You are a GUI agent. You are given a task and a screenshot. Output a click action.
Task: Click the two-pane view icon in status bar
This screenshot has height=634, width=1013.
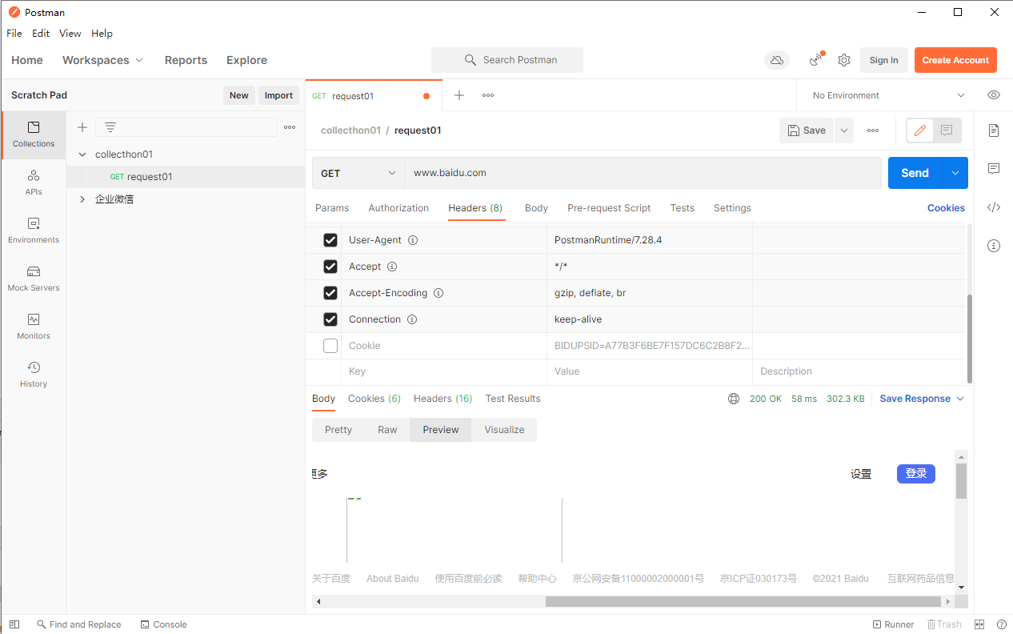pos(979,624)
